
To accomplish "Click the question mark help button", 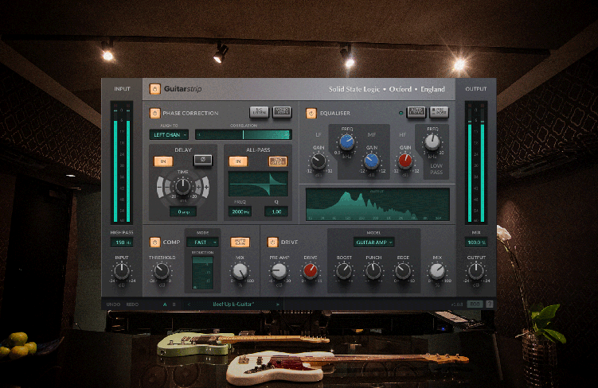I will tap(490, 304).
